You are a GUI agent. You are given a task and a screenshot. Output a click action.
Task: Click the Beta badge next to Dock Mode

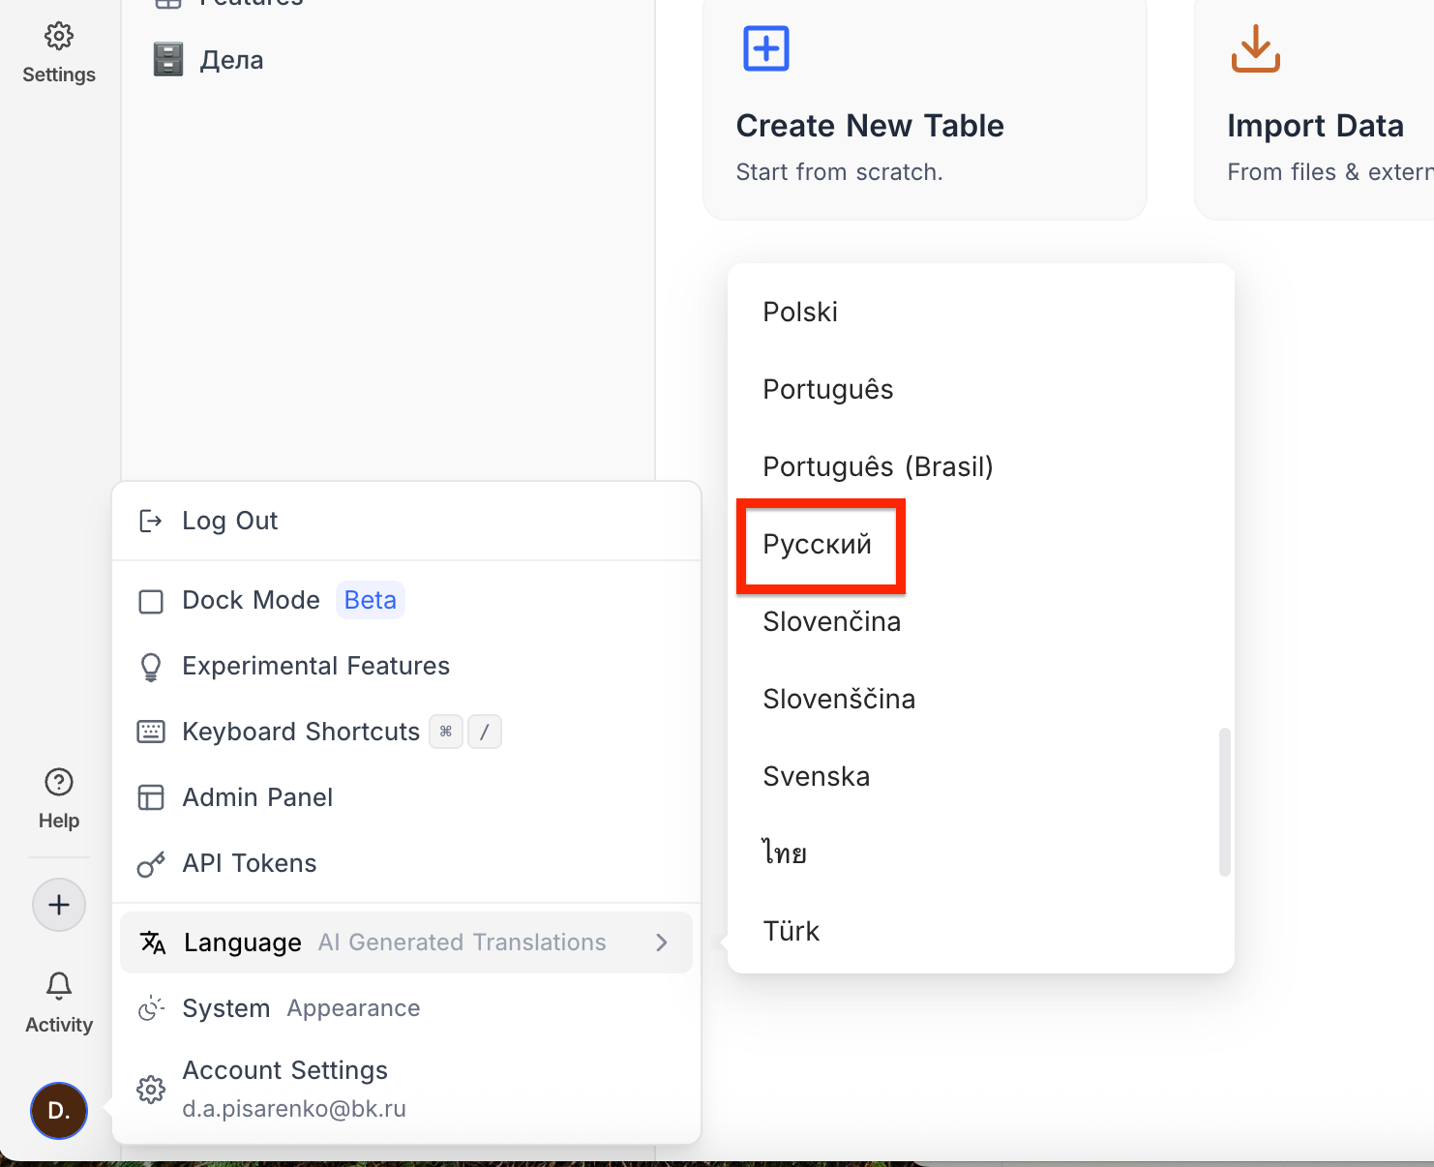pyautogui.click(x=371, y=600)
